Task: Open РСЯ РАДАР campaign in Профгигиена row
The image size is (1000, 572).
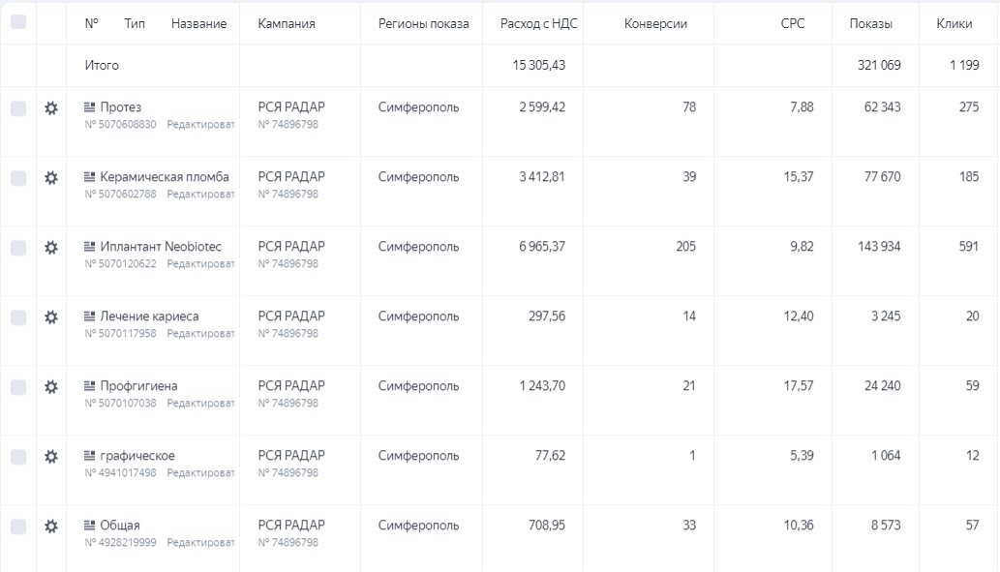Action: pos(290,386)
